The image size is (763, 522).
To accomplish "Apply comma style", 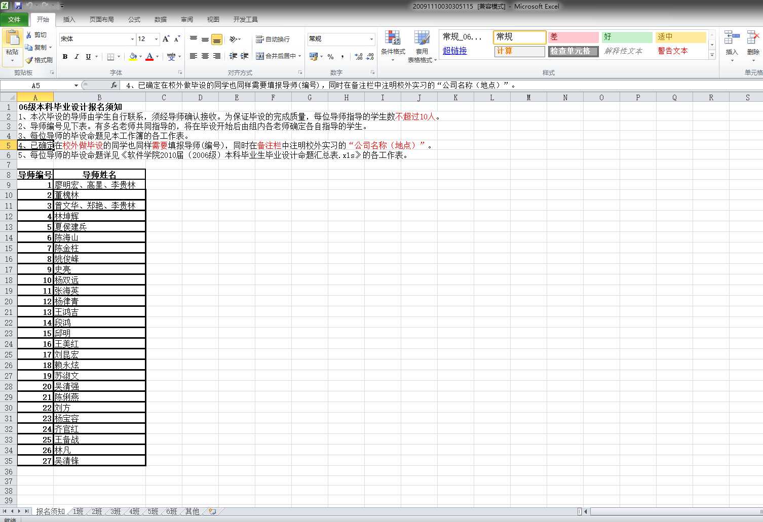I will pos(342,56).
